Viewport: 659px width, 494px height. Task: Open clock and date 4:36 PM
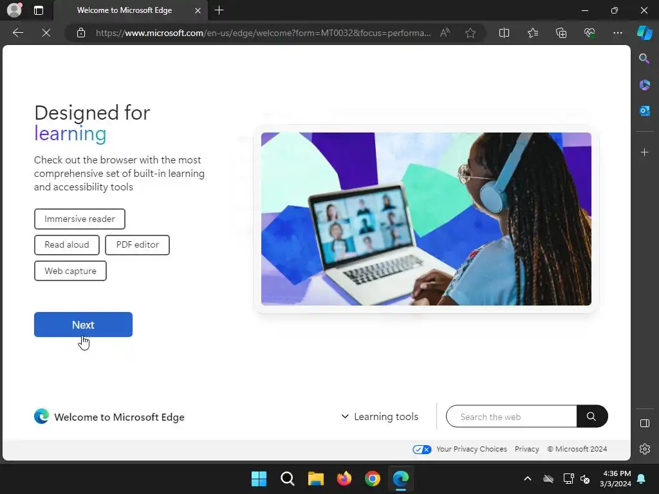pyautogui.click(x=616, y=479)
